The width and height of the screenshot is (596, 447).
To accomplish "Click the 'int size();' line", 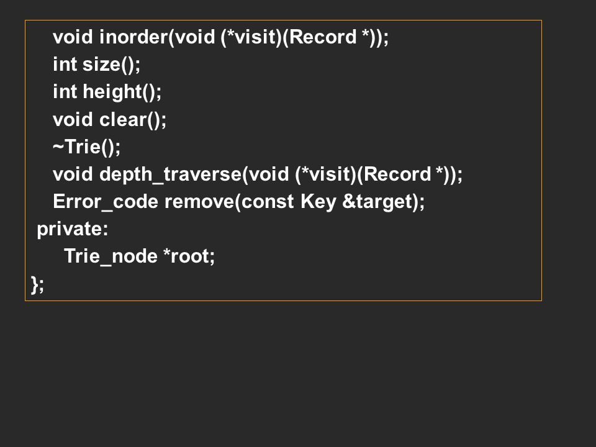I will tap(97, 65).
